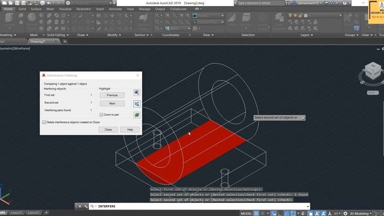
Task: Expand command line history arrow
Action: (308, 206)
